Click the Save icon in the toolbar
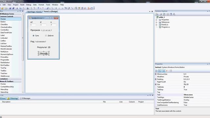Image resolution: width=210 pixels, height=118 pixels. click(x=10, y=8)
